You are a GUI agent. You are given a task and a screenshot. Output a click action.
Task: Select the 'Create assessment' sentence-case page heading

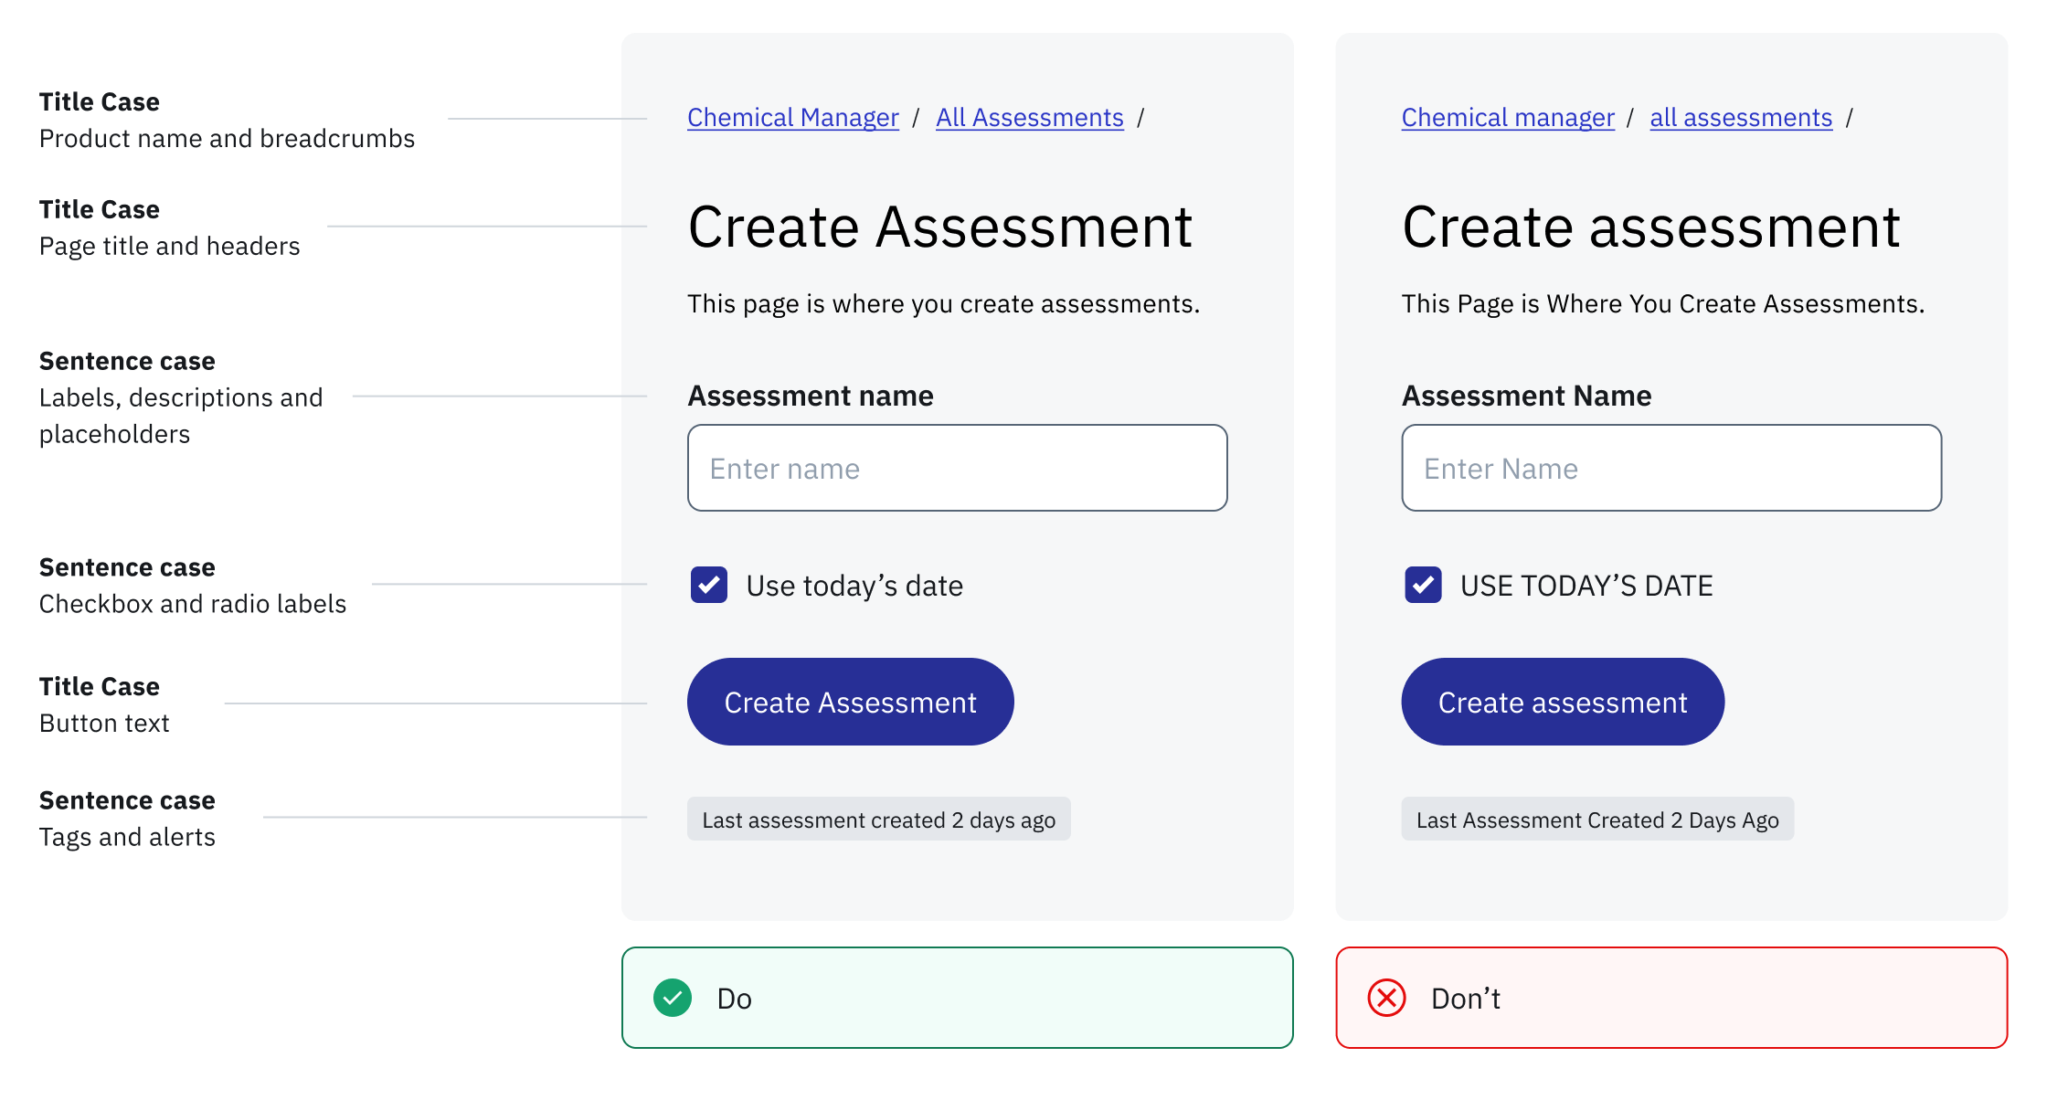pos(1650,227)
